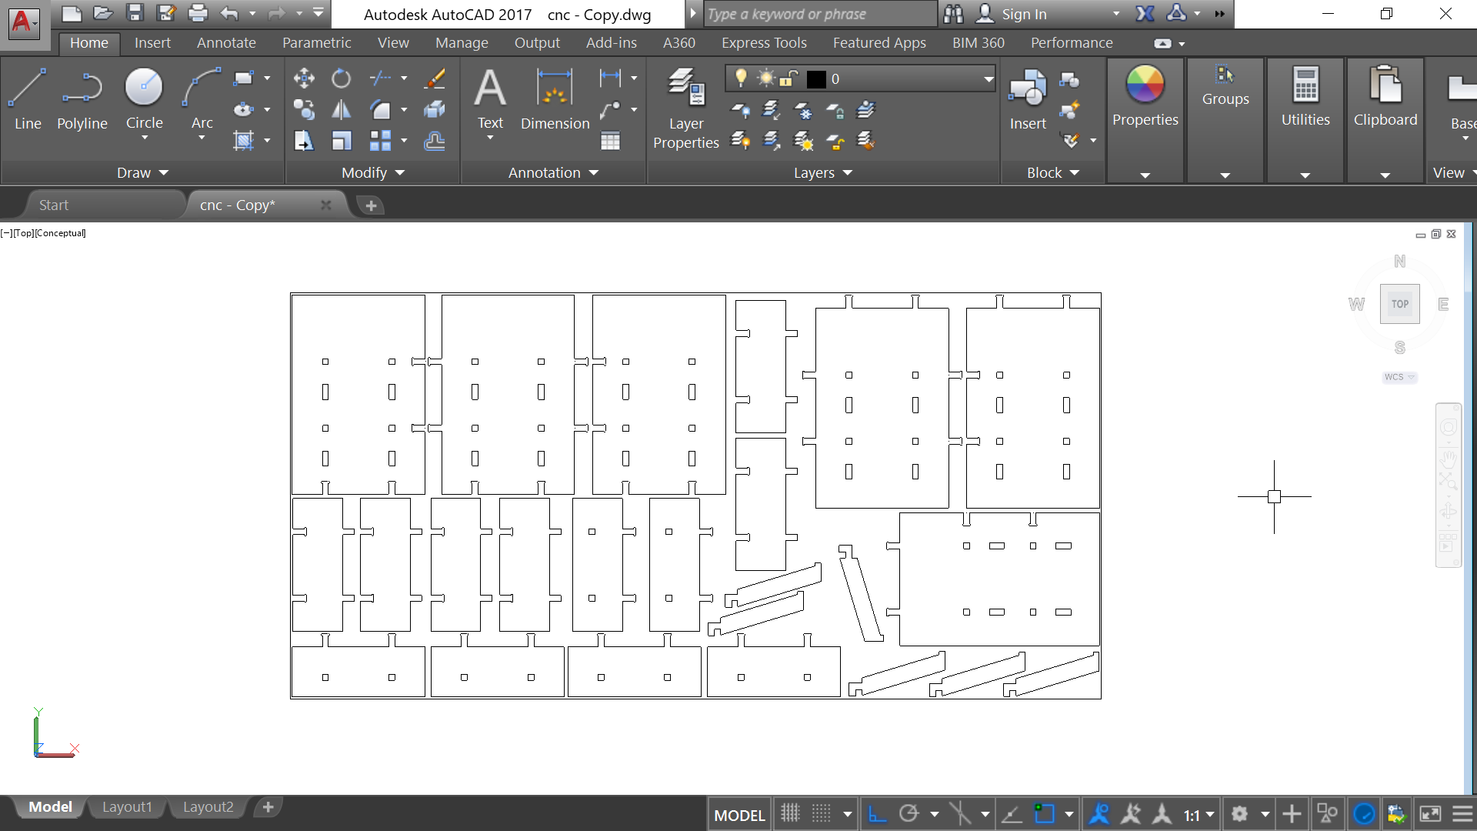1477x831 pixels.
Task: Click the Rotate tool icon
Action: pos(341,78)
